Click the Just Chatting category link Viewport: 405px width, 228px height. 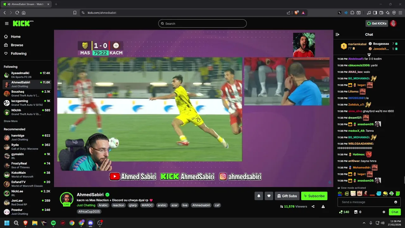click(86, 205)
